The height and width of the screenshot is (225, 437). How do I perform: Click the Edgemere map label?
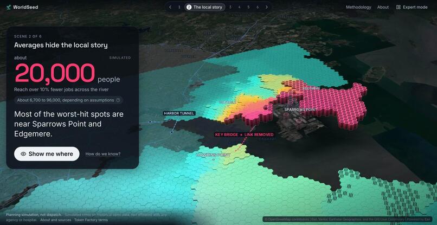pyautogui.click(x=311, y=88)
